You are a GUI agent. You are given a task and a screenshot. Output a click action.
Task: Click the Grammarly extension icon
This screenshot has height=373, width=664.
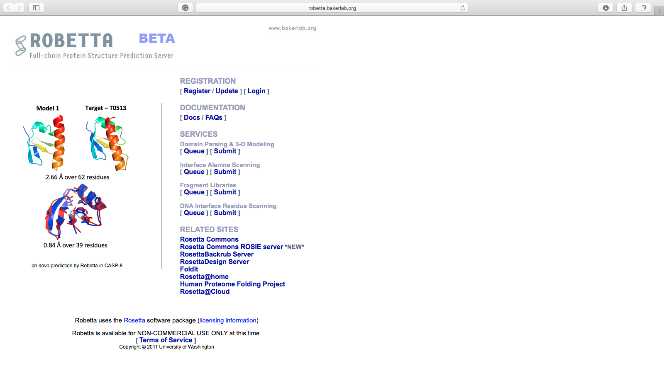click(x=186, y=8)
